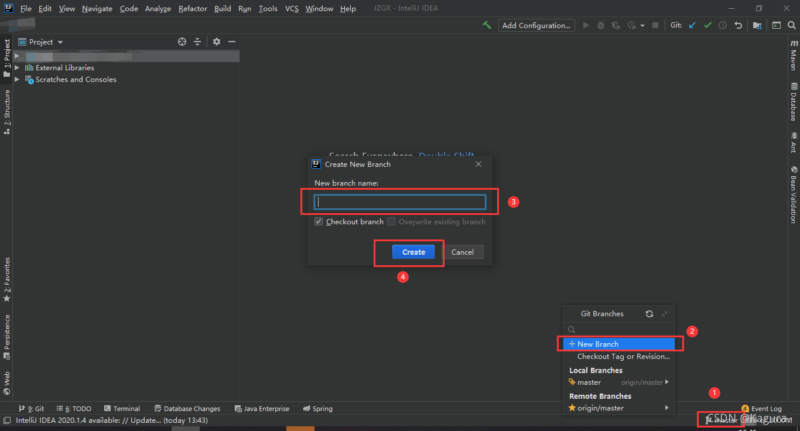Expand local master branch submenu
The image size is (800, 431).
coord(666,382)
